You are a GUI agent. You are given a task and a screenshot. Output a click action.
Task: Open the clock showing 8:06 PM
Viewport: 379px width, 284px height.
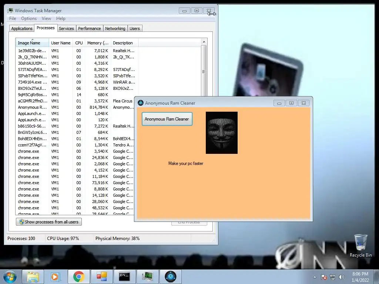[360, 277]
